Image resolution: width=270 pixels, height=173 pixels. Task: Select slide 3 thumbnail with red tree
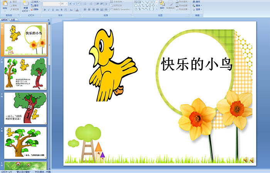pyautogui.click(x=25, y=109)
